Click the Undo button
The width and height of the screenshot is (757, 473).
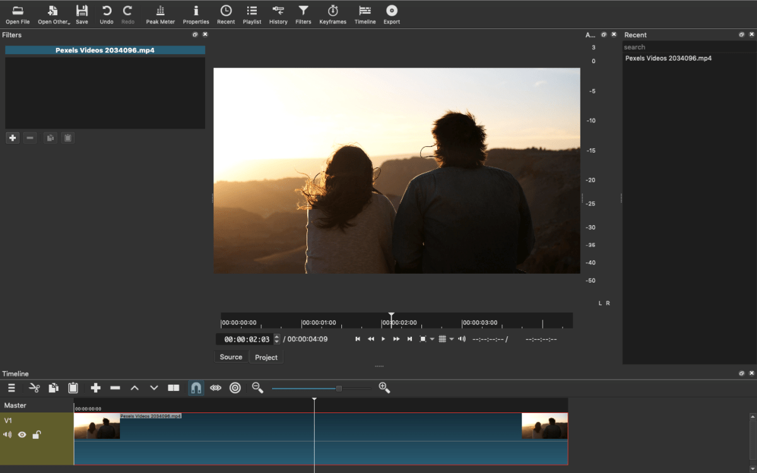coord(106,14)
